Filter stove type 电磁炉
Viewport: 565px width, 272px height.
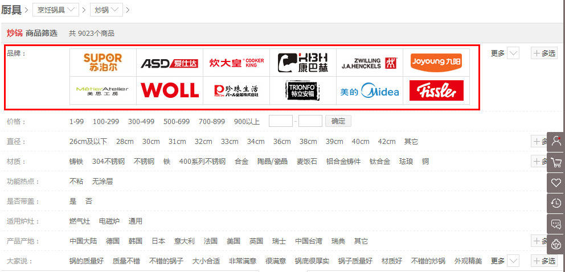point(109,221)
